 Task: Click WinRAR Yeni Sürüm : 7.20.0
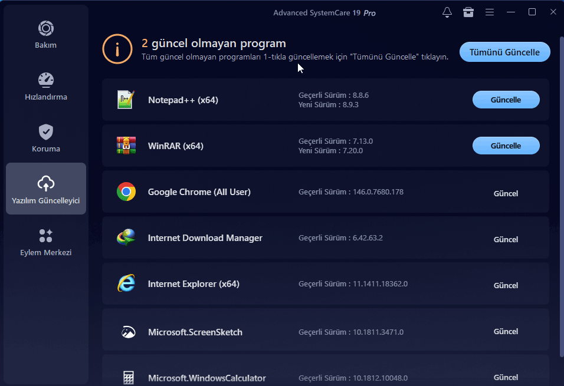[330, 151]
